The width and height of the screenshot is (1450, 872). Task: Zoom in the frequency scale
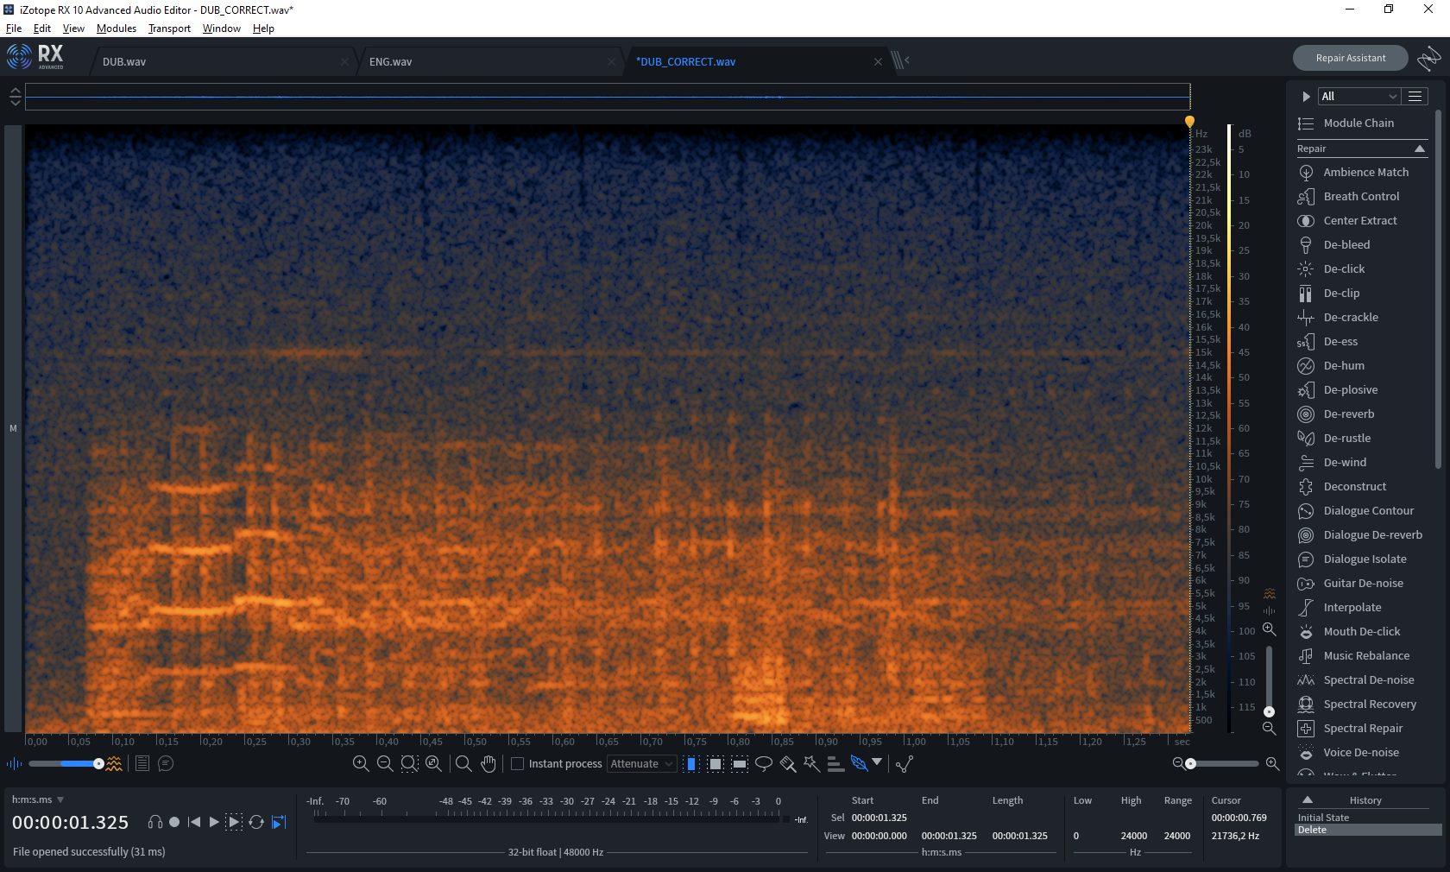click(1269, 629)
